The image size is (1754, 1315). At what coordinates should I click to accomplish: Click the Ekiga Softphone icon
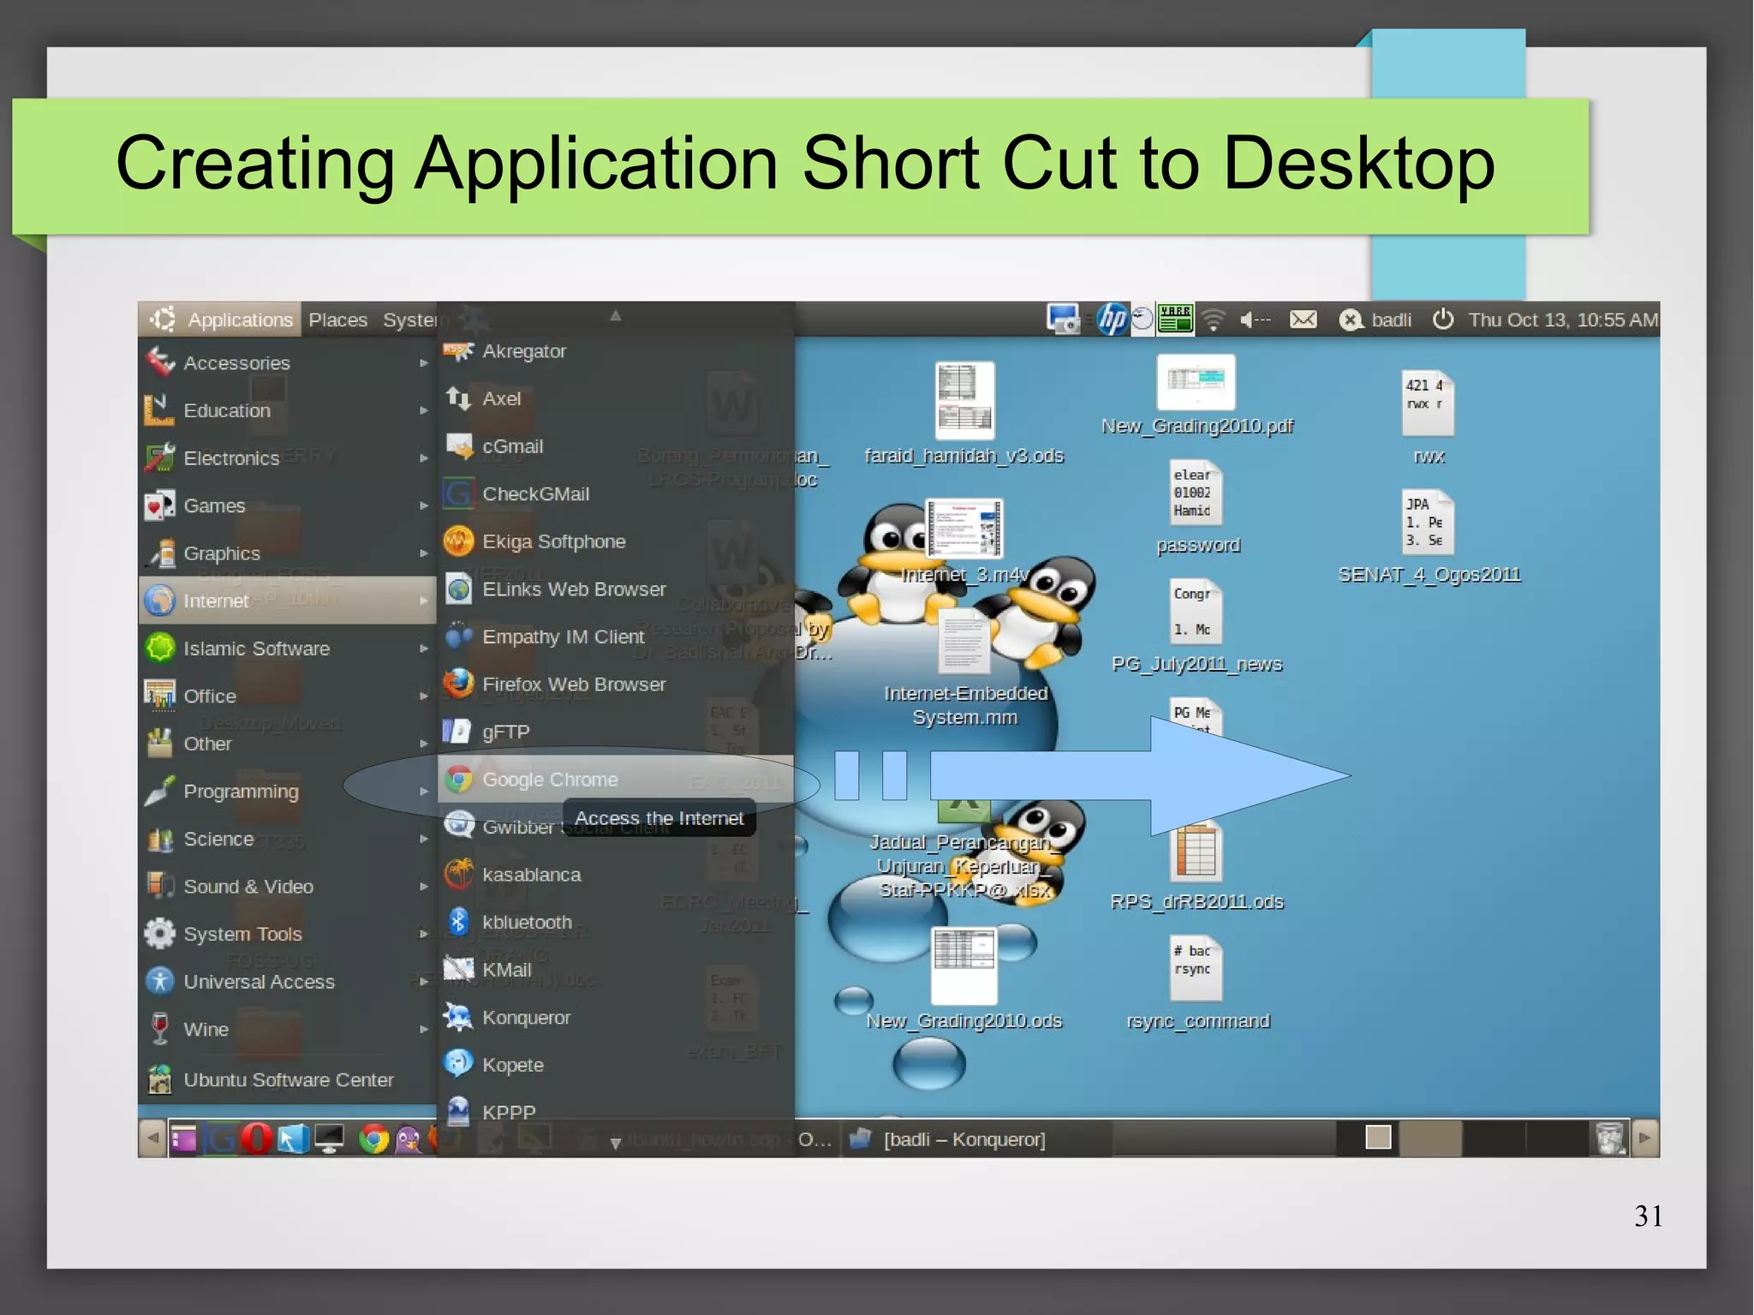[x=458, y=541]
